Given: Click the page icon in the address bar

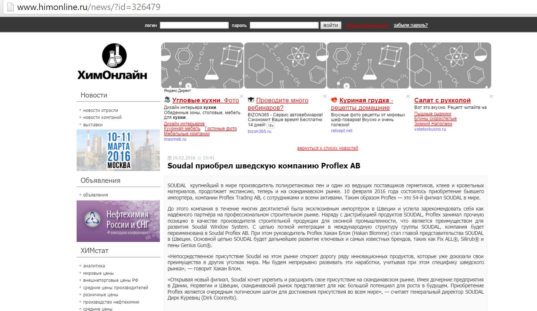Looking at the screenshot, I should coord(10,7).
